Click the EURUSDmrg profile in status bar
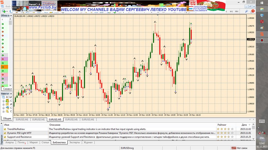This screenshot has height=150, width=268. pos(127,148)
